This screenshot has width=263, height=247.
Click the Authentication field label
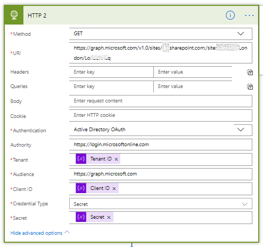coord(28,131)
